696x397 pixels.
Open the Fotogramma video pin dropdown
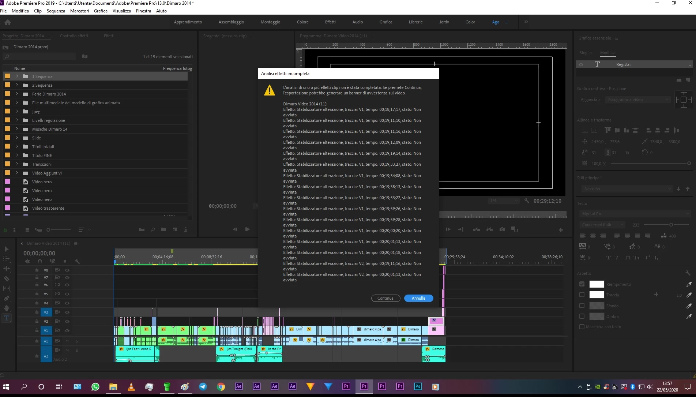coord(638,100)
